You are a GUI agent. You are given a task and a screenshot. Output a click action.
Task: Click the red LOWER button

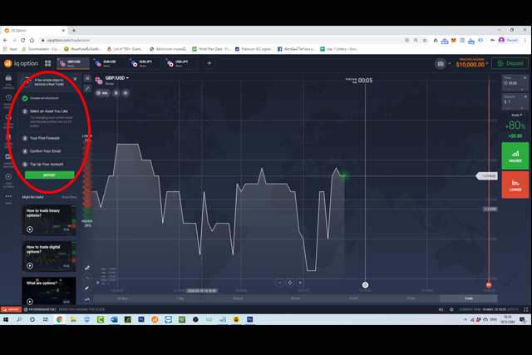click(x=515, y=185)
